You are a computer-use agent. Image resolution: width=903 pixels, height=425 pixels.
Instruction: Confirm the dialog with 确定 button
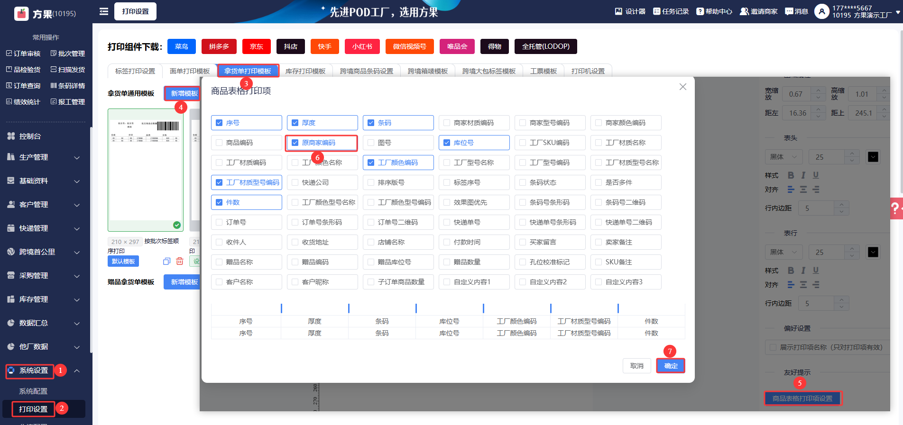pyautogui.click(x=670, y=366)
